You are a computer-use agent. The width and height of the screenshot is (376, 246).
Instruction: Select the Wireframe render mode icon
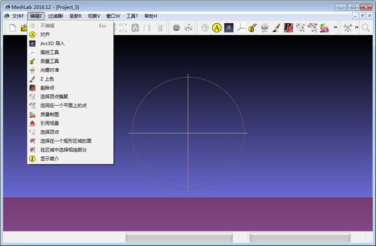135,28
